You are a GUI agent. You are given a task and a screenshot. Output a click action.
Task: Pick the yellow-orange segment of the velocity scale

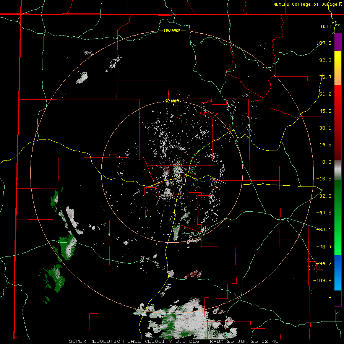click(338, 68)
